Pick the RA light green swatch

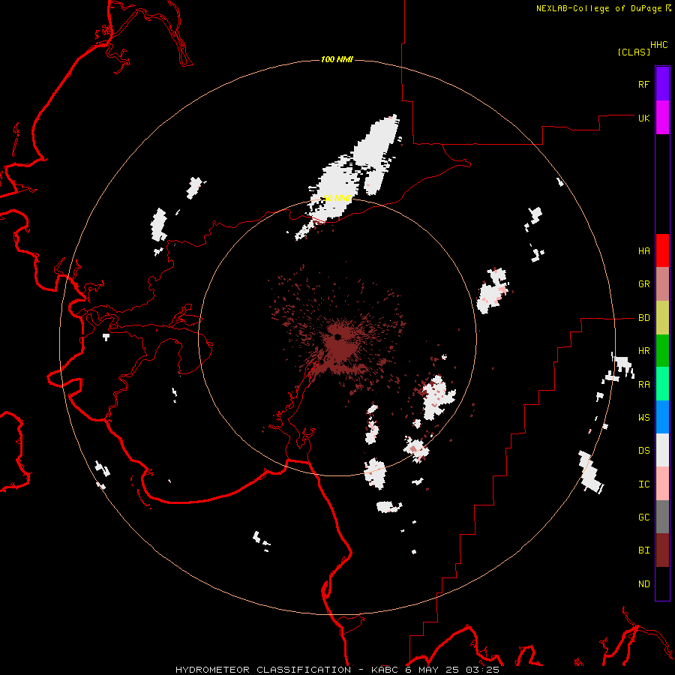[x=662, y=384]
